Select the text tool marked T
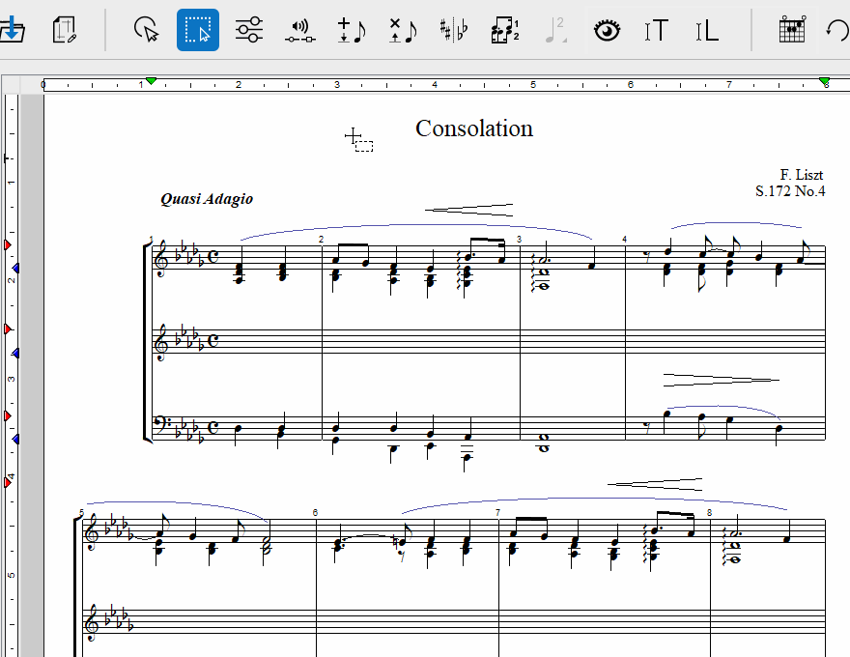 coord(657,30)
